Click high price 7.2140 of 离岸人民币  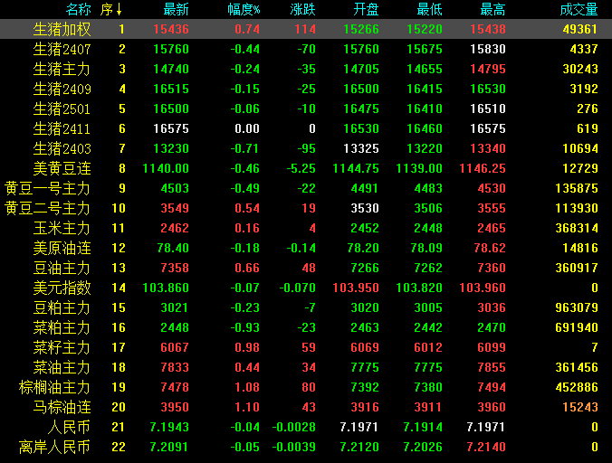(x=486, y=447)
